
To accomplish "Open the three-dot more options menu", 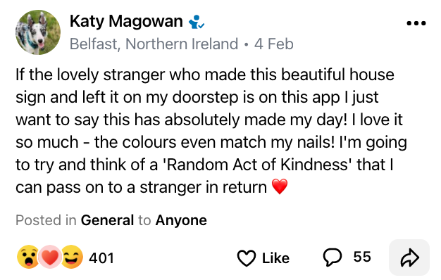I will [x=416, y=23].
